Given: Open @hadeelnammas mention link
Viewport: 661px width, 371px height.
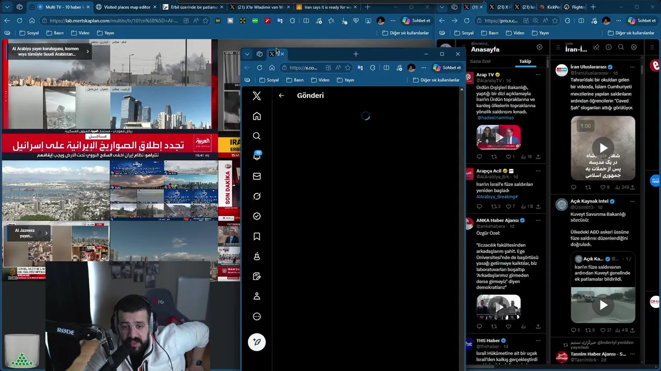Looking at the screenshot, I should coord(495,118).
